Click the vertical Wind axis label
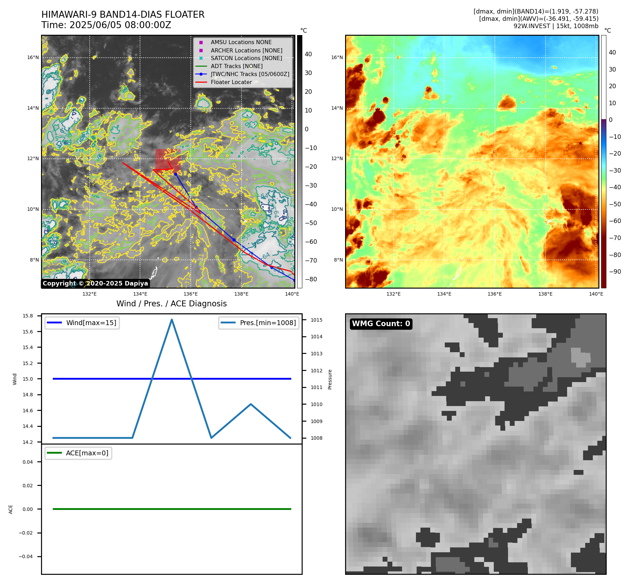630x587 pixels. coord(15,379)
